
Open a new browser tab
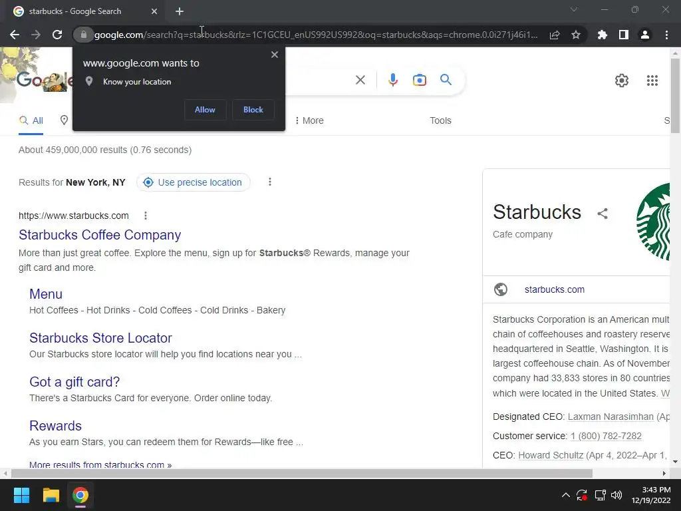pyautogui.click(x=180, y=11)
